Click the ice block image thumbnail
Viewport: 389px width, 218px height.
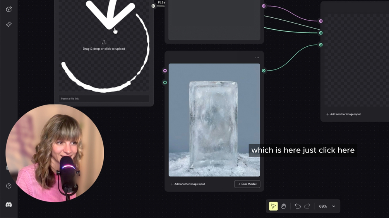[214, 120]
